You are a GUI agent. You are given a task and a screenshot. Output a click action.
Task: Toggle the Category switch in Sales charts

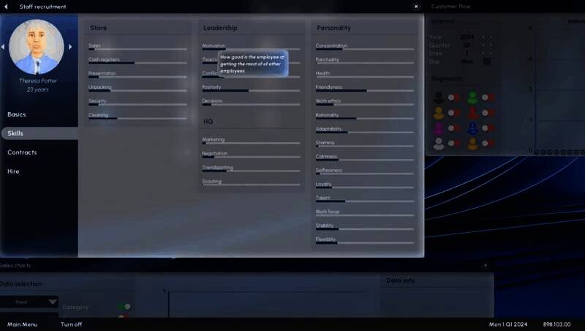[x=124, y=307]
